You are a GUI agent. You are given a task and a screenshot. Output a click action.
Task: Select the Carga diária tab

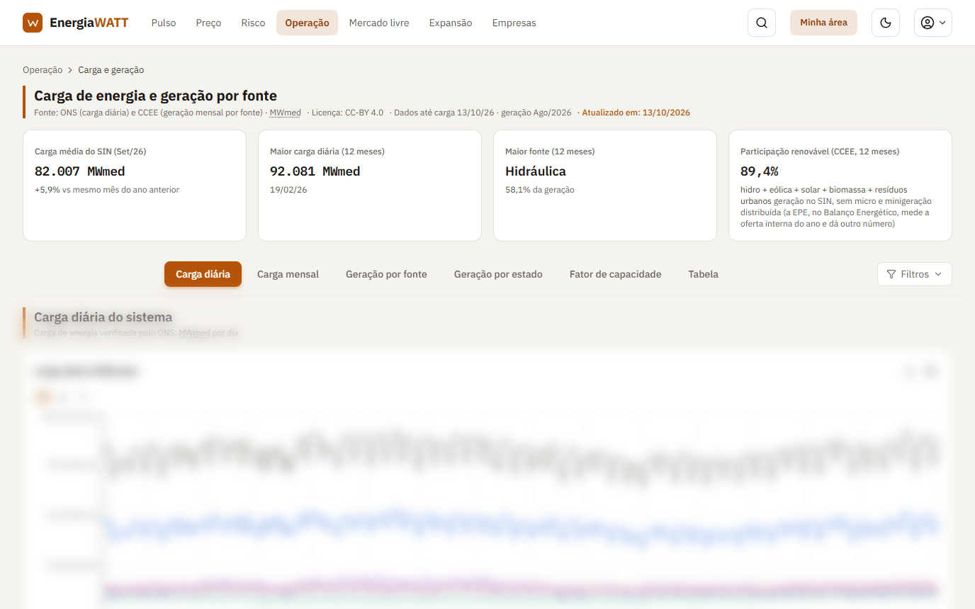coord(203,274)
